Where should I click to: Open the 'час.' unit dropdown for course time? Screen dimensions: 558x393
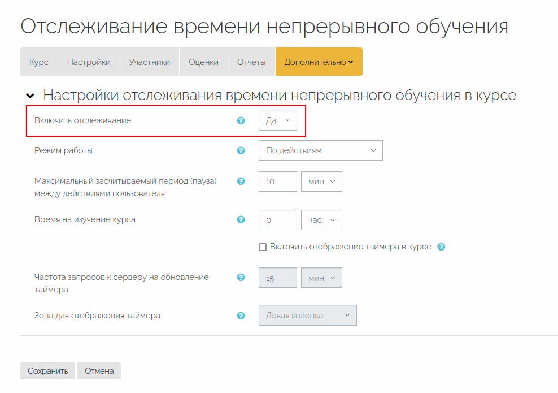tap(321, 220)
